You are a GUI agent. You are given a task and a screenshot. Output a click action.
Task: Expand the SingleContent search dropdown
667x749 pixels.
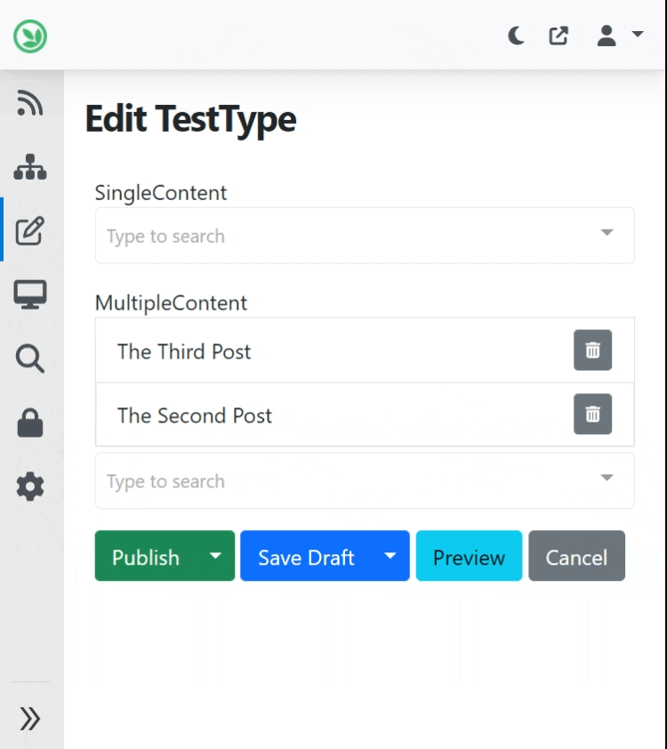607,232
